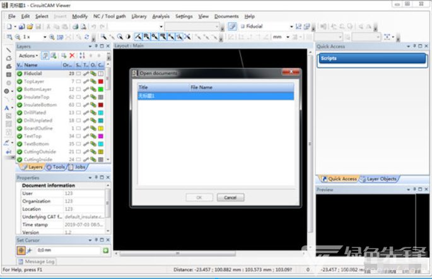The height and width of the screenshot is (279, 432).
Task: Toggle visibility of the BottomLayer layer
Action: [x=20, y=90]
